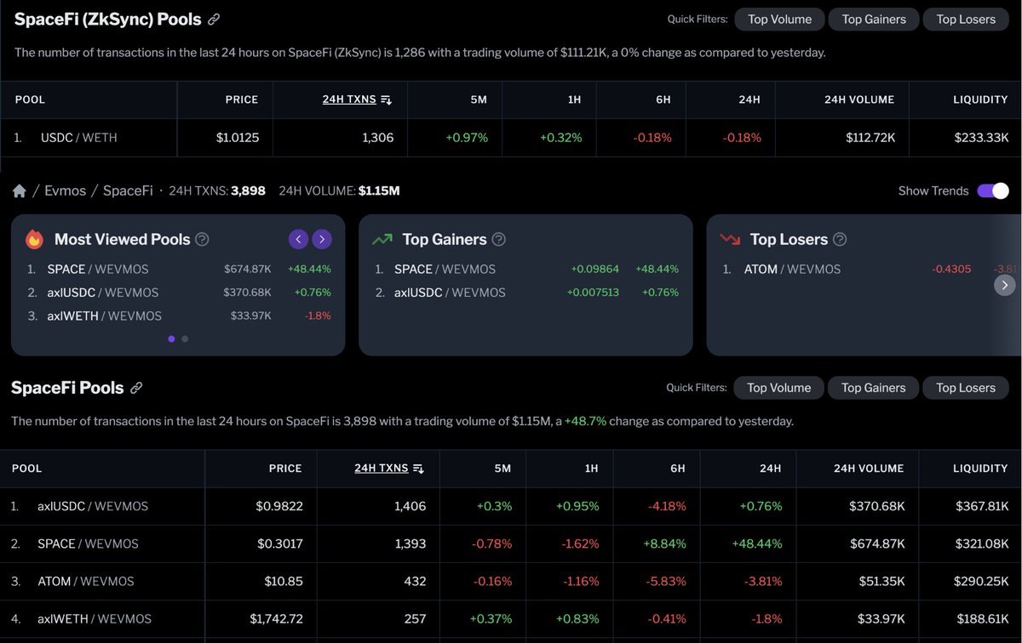Sort ZkSync table by 24H TXNS header
The image size is (1022, 643).
point(349,100)
